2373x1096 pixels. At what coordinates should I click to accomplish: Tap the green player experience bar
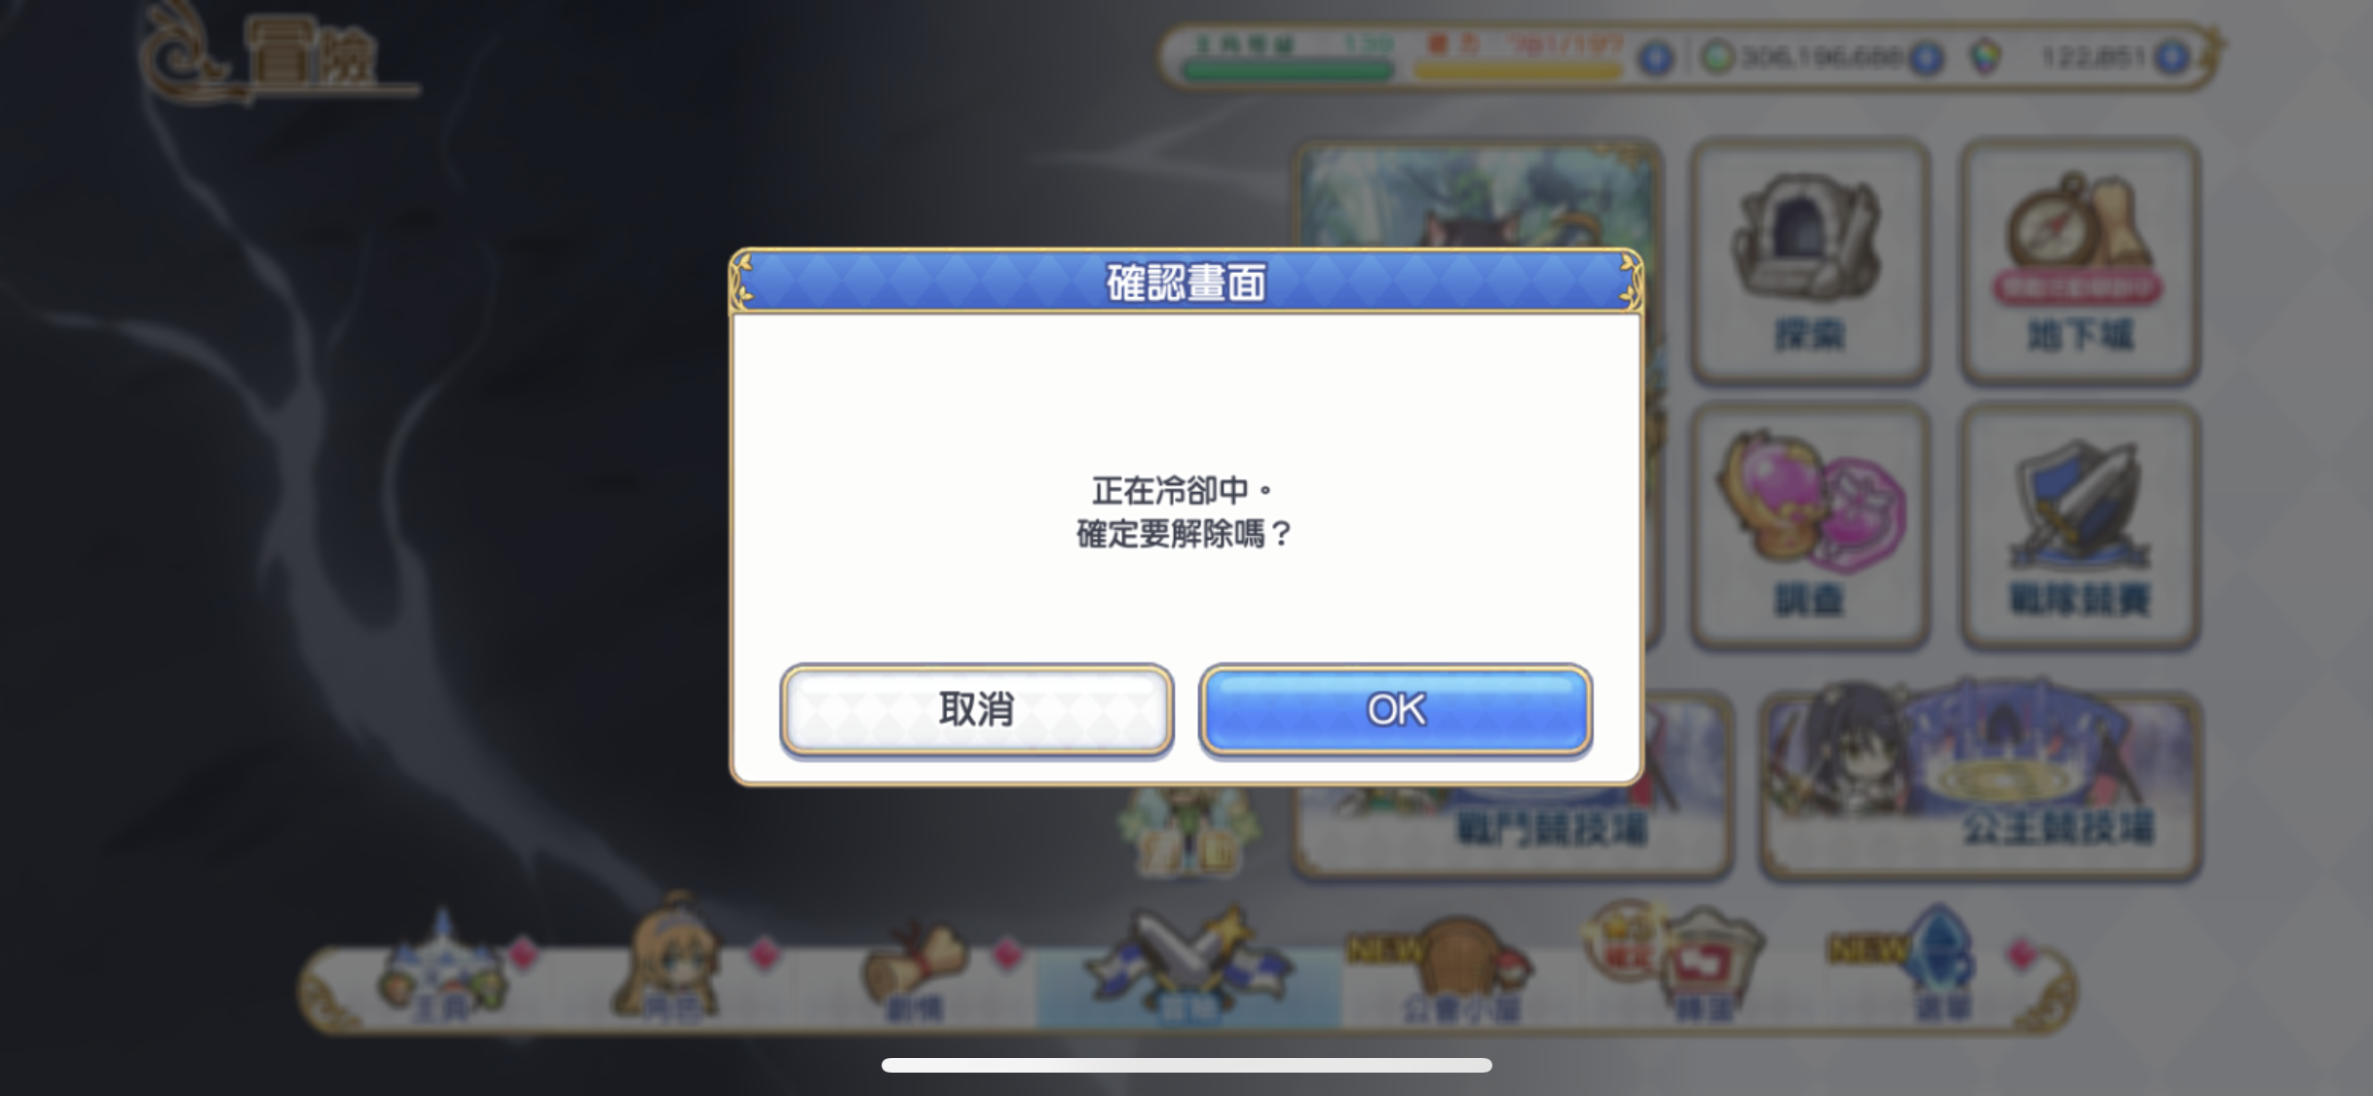pyautogui.click(x=1288, y=70)
